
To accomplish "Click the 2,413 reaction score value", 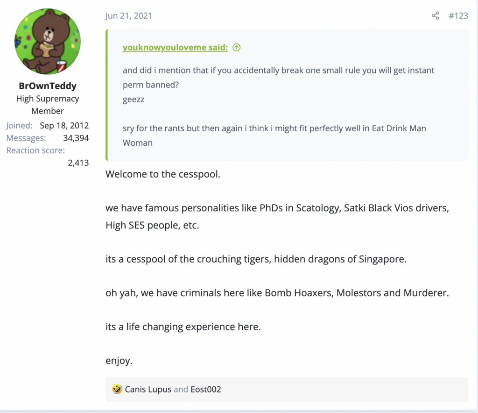I will [x=78, y=163].
